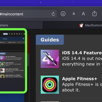
Task: Open Forums in the preview navigation
Action: point(5,39)
